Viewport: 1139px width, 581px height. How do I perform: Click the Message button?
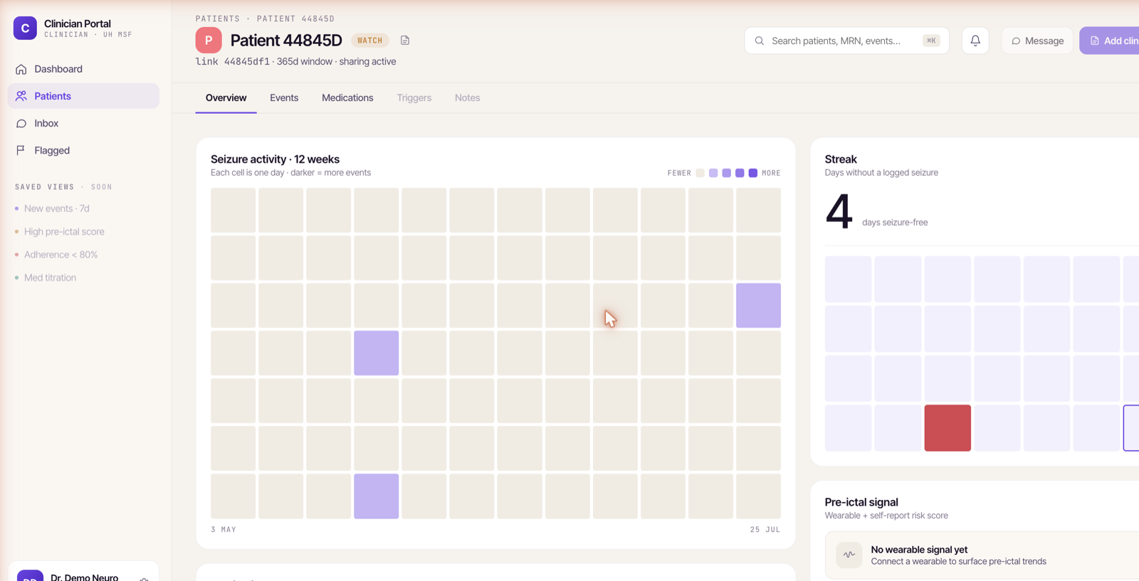tap(1037, 41)
